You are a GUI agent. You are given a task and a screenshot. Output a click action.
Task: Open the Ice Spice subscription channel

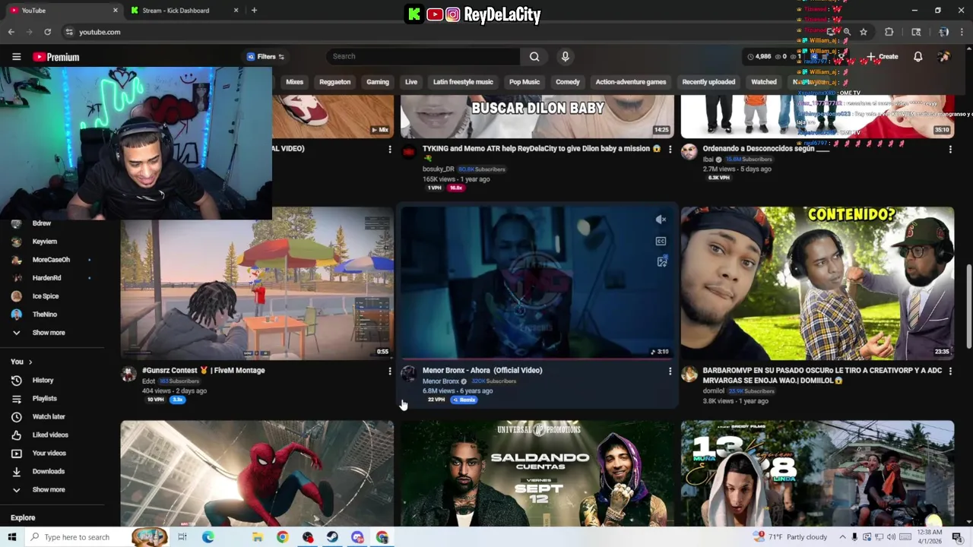45,296
